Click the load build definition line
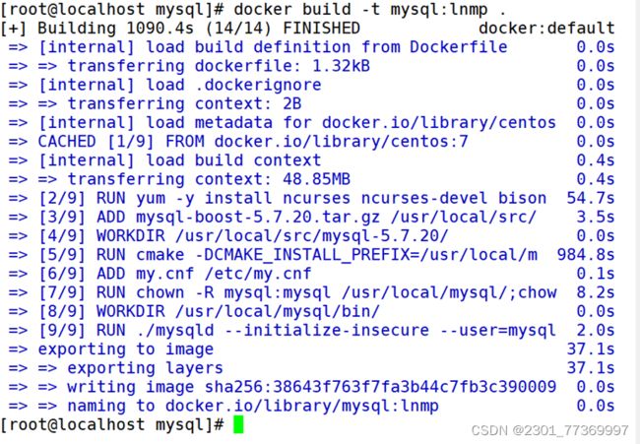 tap(312, 47)
